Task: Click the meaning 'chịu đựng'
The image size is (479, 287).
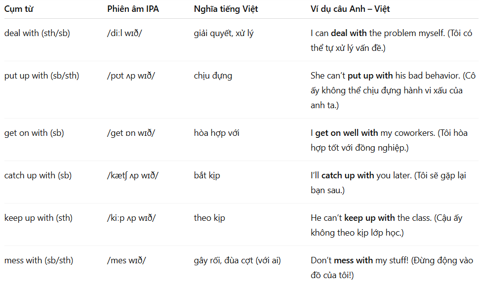Action: coord(213,76)
